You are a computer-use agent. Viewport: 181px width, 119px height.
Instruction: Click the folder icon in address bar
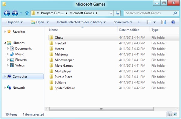(34, 13)
